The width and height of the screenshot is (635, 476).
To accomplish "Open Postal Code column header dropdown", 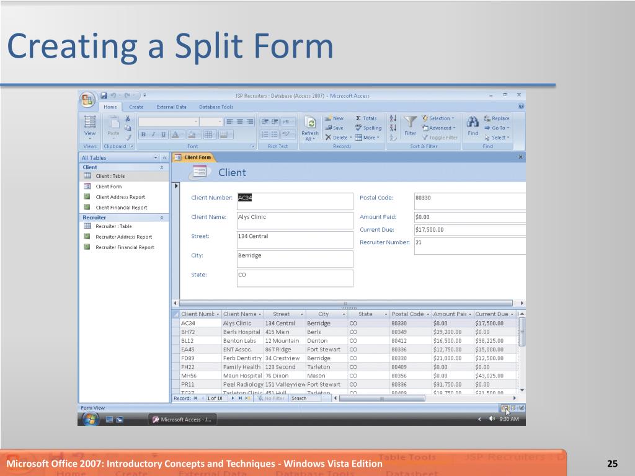I will pos(428,314).
